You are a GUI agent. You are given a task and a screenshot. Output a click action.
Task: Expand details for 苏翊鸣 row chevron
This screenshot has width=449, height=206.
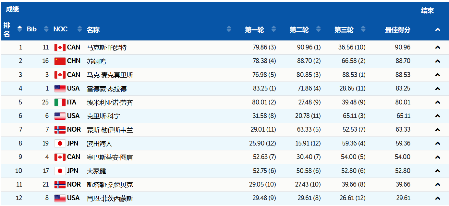(x=438, y=61)
